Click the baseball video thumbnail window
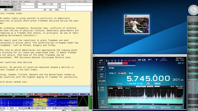The image size is (198, 111). point(137,24)
